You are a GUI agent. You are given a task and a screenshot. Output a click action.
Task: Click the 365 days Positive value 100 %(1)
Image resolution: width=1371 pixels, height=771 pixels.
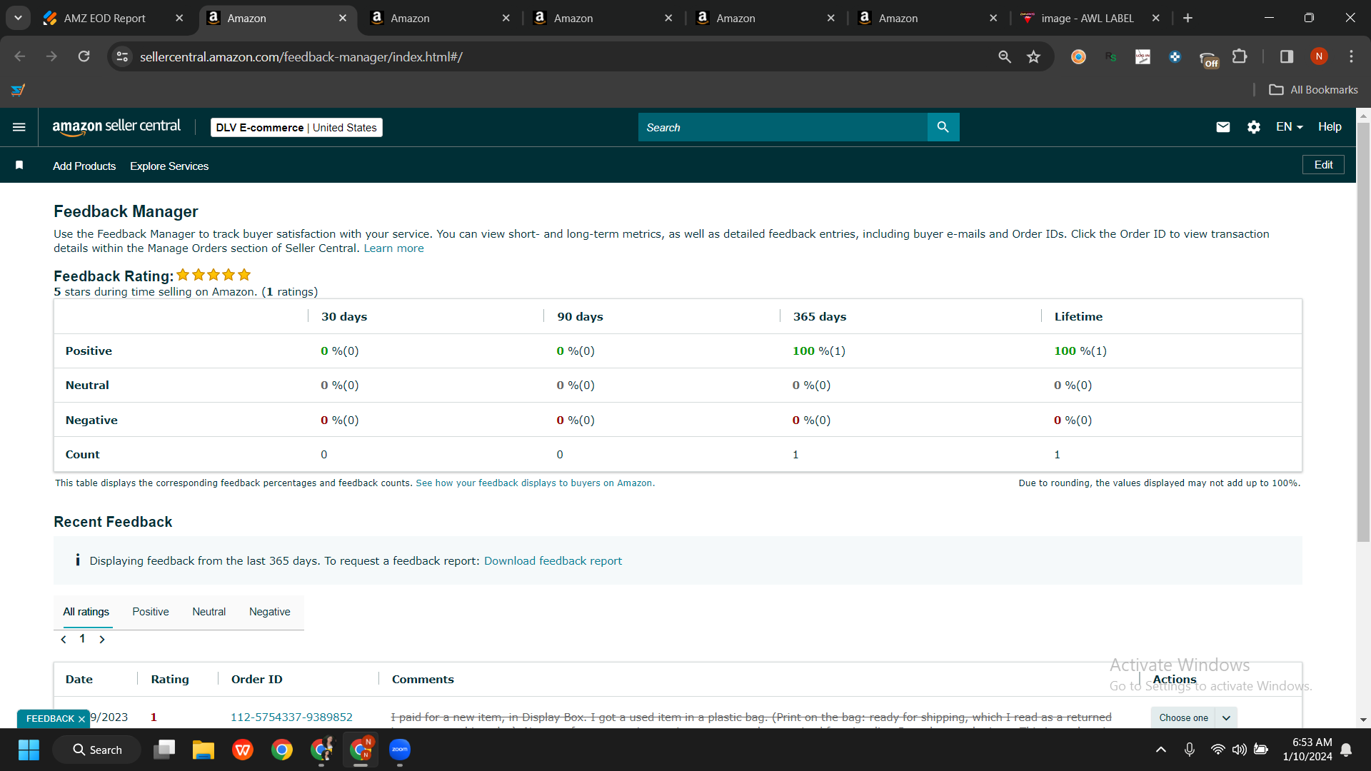click(819, 351)
